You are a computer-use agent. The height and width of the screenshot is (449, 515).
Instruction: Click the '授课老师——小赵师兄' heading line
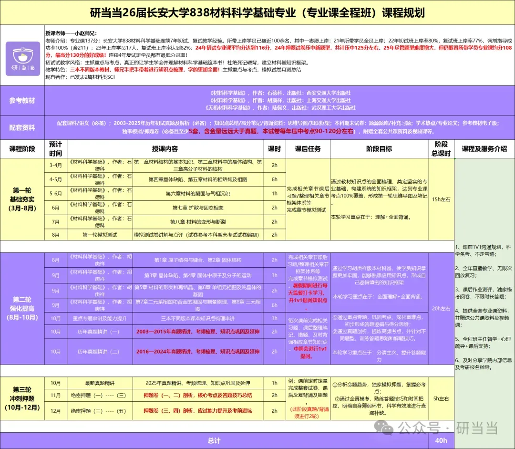(71, 33)
